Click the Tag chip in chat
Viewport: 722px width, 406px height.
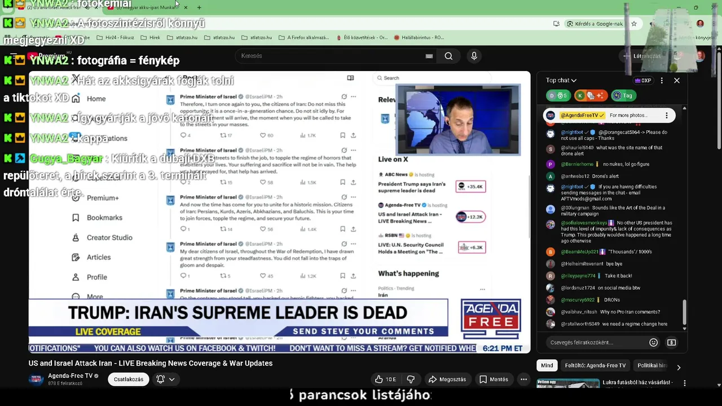tap(623, 96)
